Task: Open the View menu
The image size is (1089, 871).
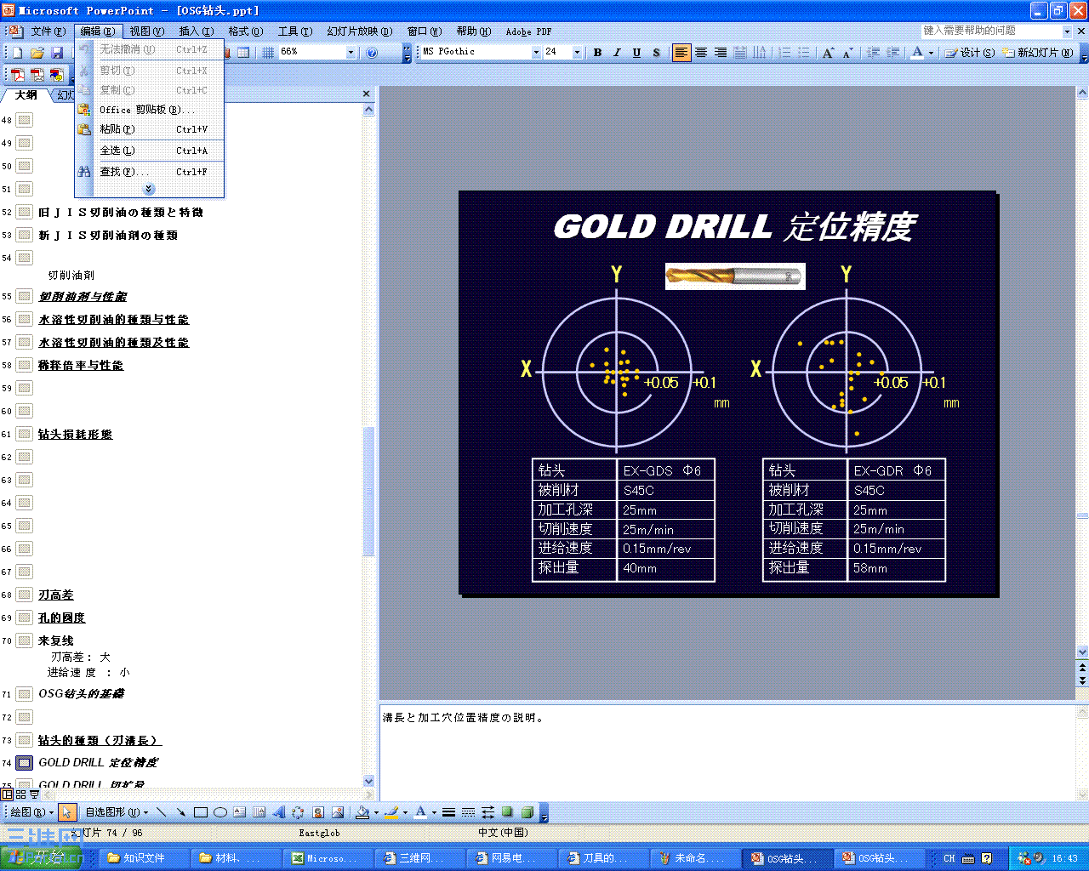Action: coord(146,31)
